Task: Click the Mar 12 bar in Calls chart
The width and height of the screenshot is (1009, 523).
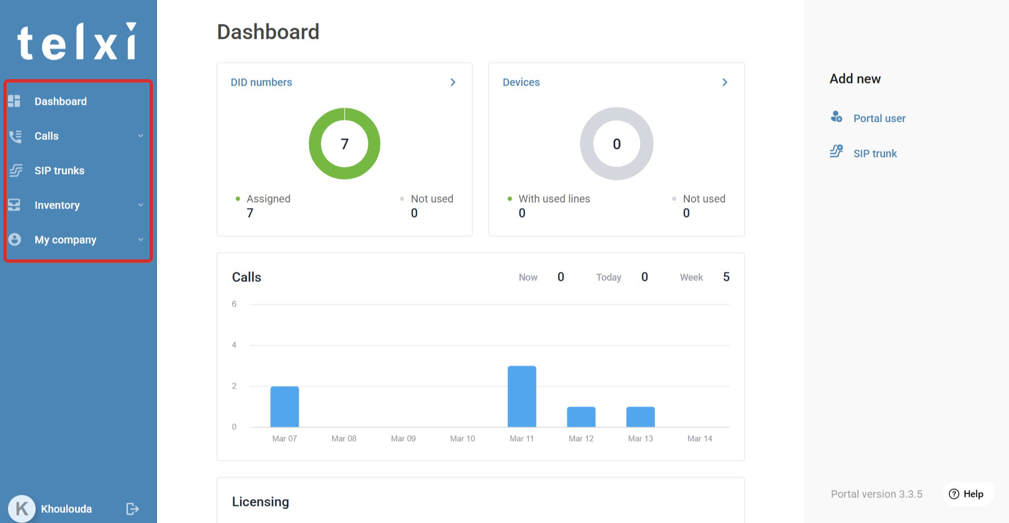Action: [581, 417]
